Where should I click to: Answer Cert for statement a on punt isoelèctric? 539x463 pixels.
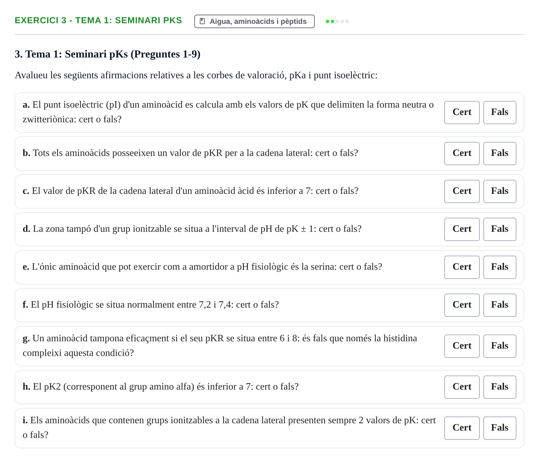(462, 112)
